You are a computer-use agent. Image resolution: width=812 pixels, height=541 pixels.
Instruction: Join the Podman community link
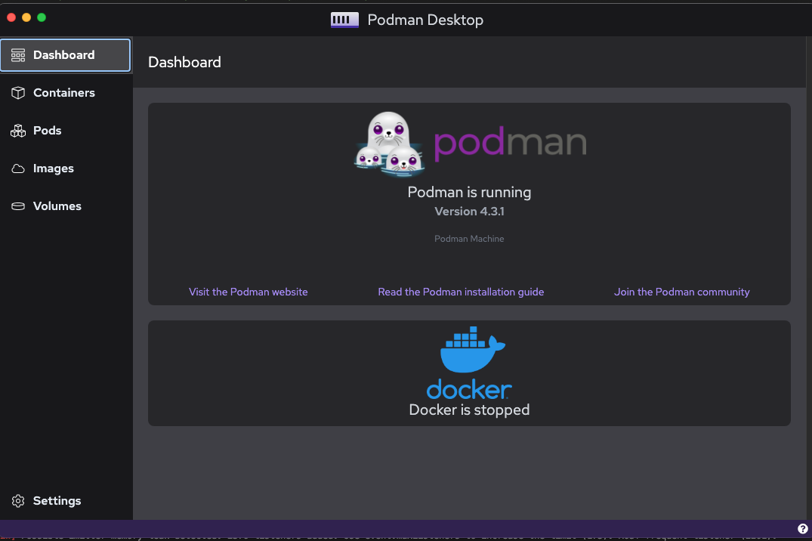(681, 292)
